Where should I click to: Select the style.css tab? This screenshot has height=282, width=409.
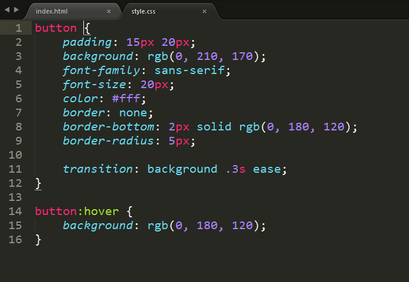(x=171, y=12)
